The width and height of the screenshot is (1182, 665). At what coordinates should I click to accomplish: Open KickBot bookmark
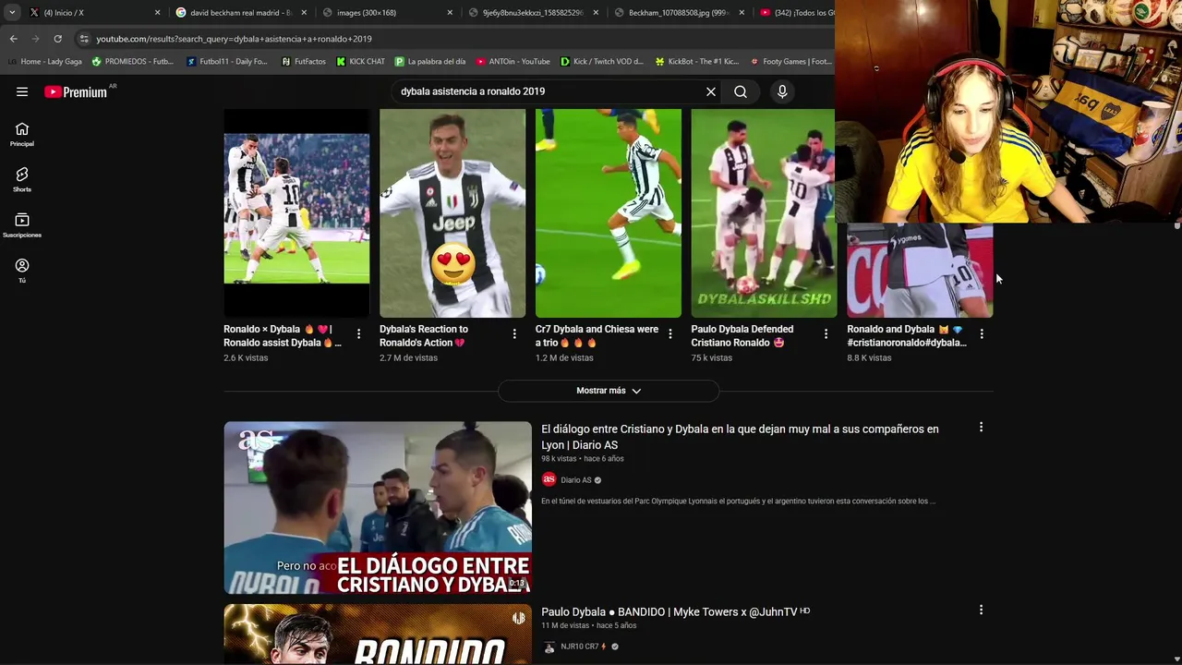(696, 62)
